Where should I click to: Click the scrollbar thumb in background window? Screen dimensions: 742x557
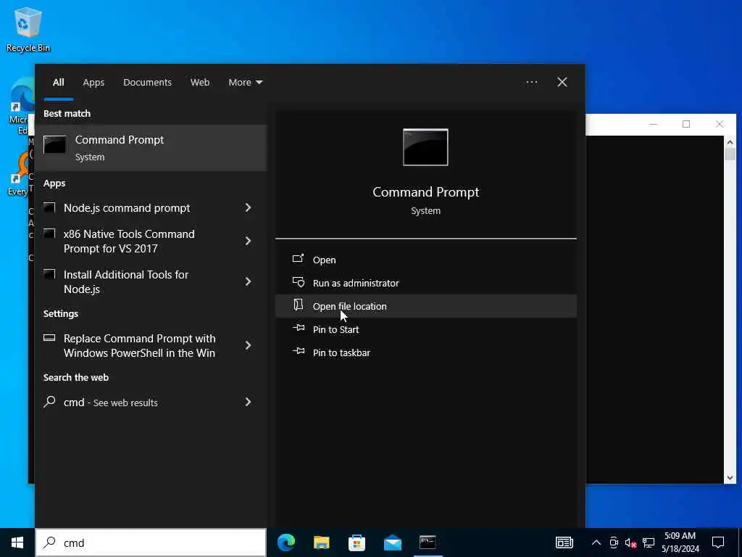click(x=729, y=154)
